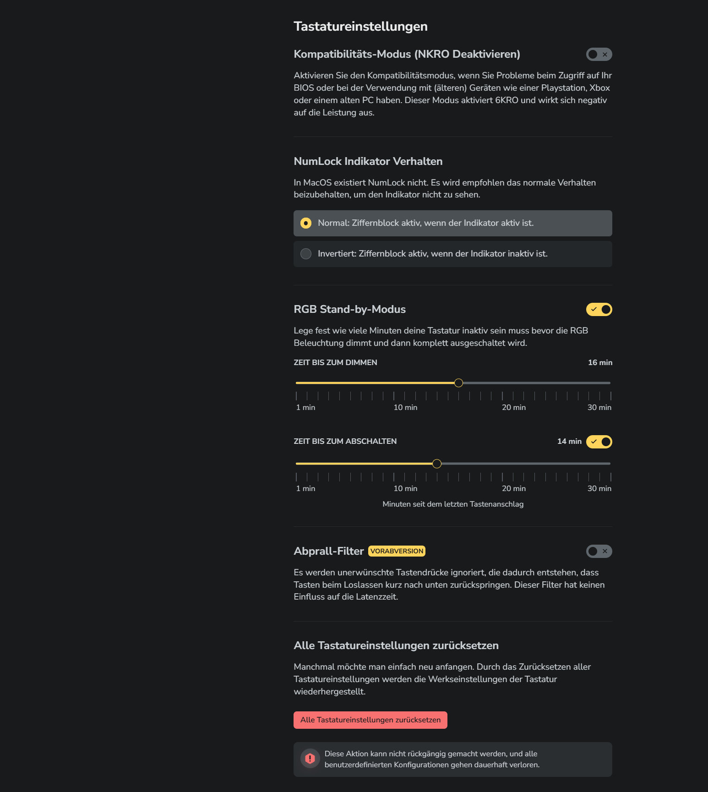
Task: Click the checkmark icon in the RGB toggle
Action: pyautogui.click(x=593, y=309)
